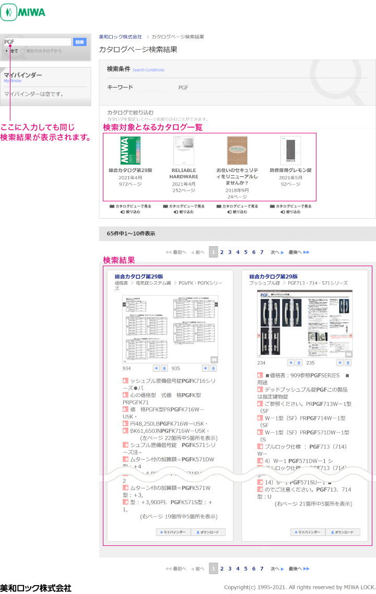Viewport: 376px width, 594px height.
Task: Open the 防音扉用グレモン錠 catalog cover thumbnail
Action: click(290, 151)
